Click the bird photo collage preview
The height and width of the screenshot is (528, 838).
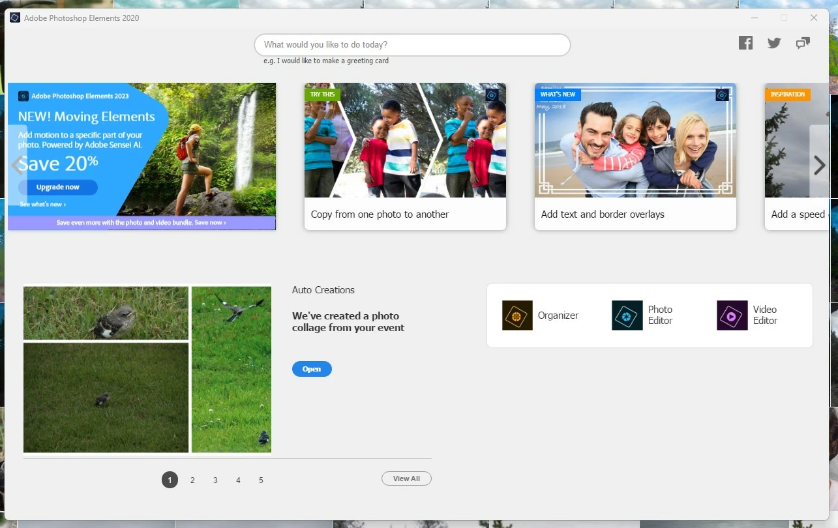pos(147,369)
